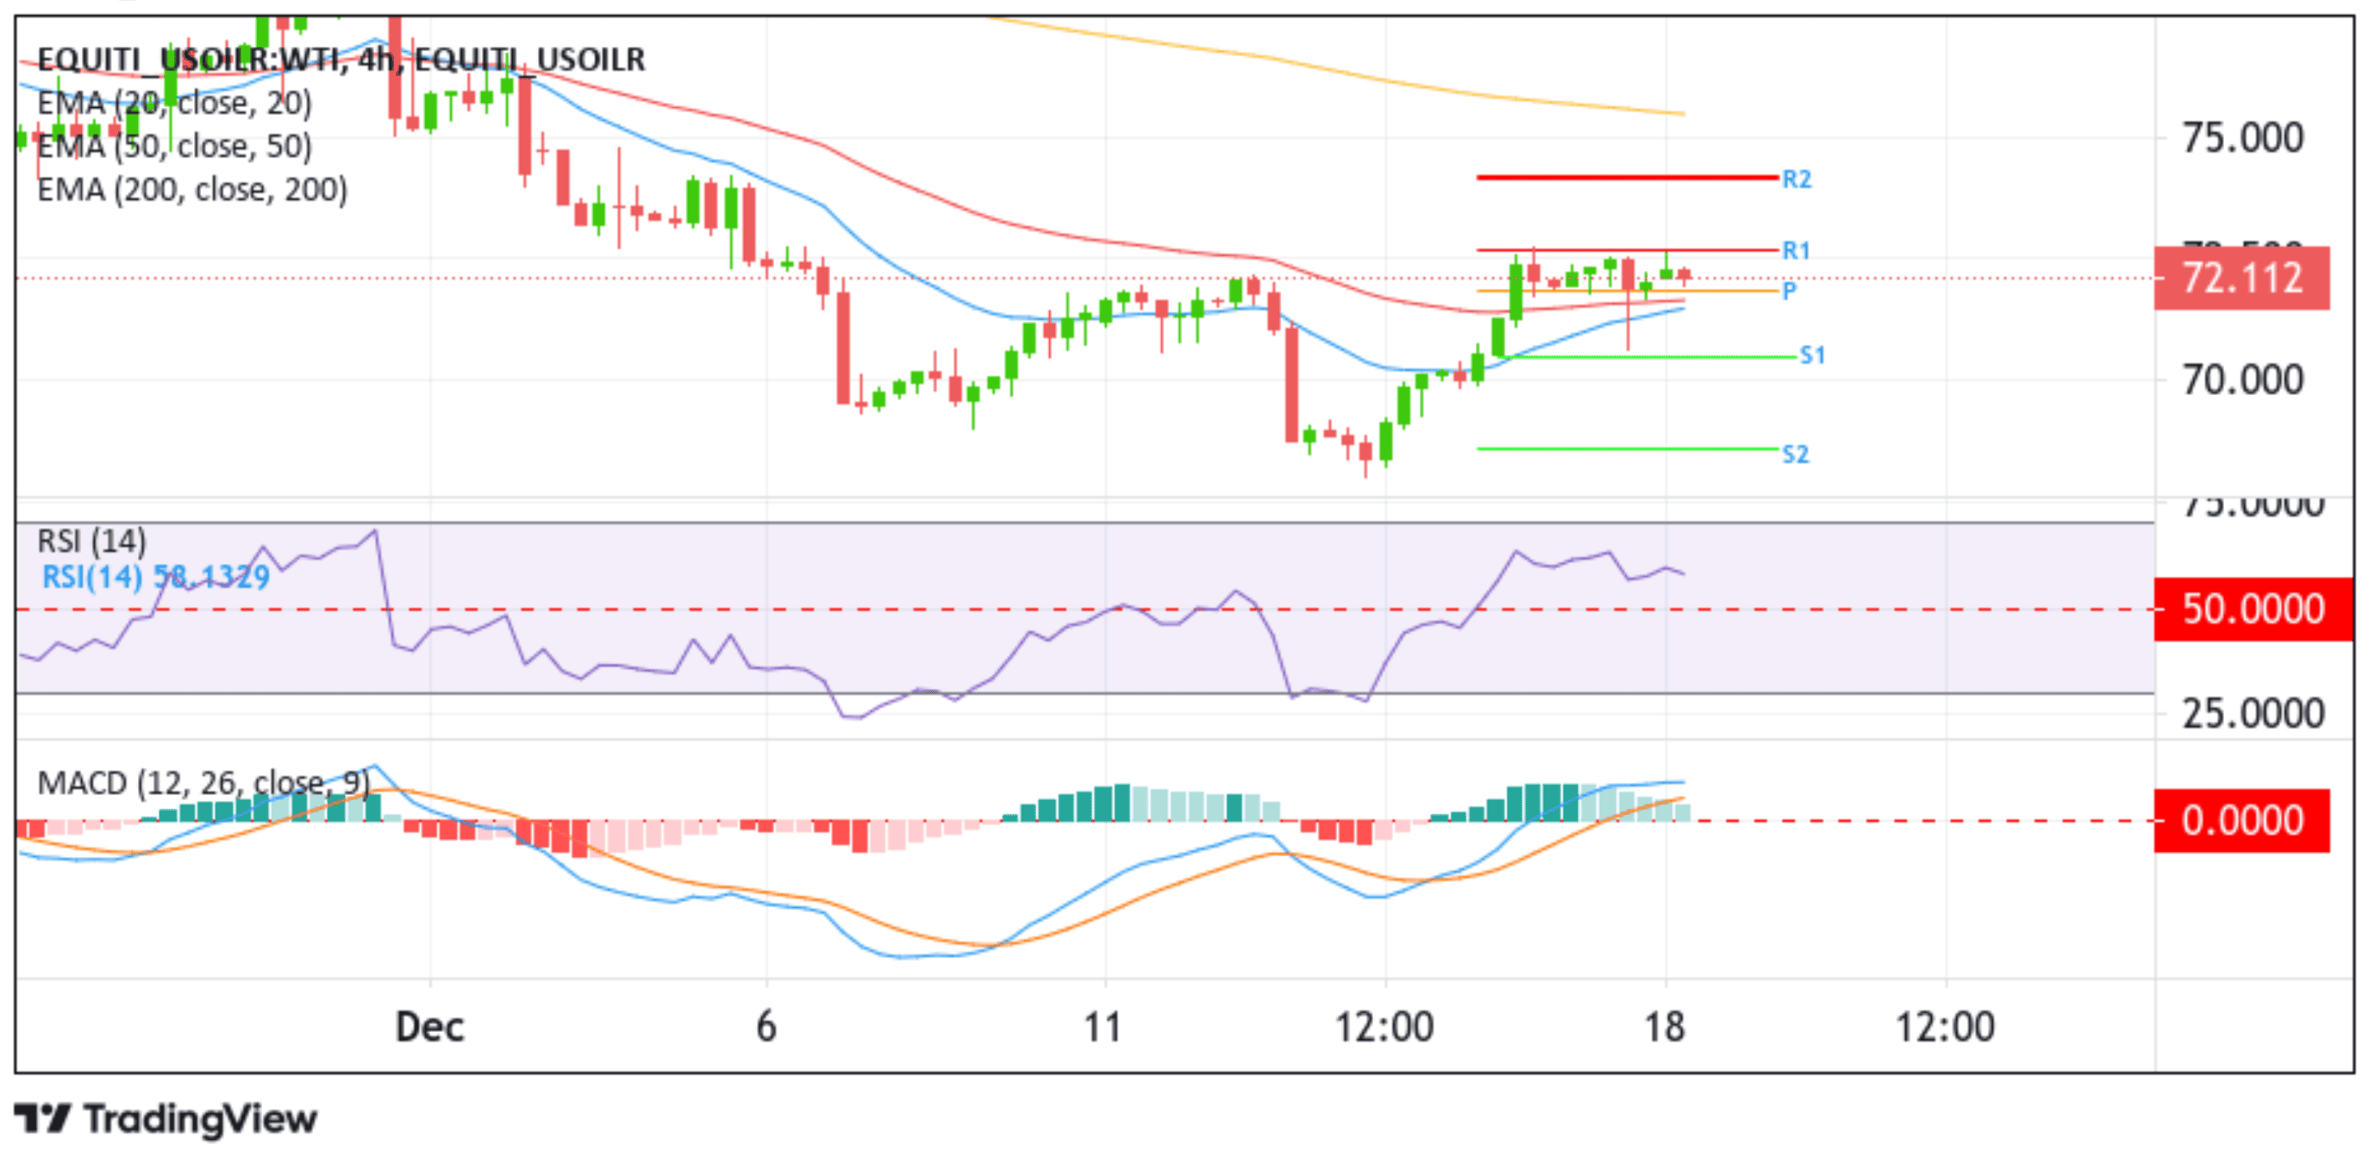Click the TradingView brand text link
The height and width of the screenshot is (1165, 2373).
(x=200, y=1120)
